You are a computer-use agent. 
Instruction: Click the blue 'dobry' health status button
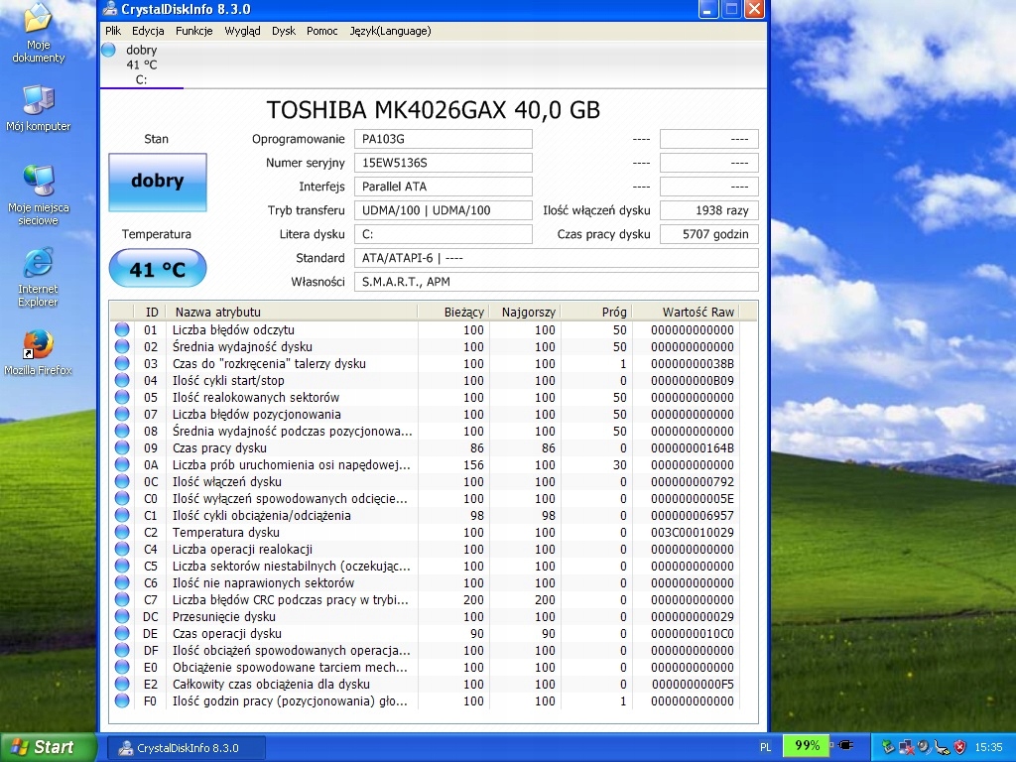click(x=158, y=183)
